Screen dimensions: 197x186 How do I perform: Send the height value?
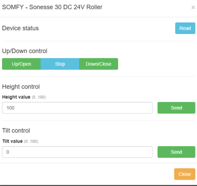point(176,108)
